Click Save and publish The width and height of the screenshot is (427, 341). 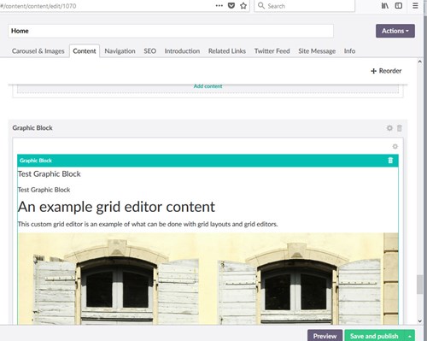point(374,336)
